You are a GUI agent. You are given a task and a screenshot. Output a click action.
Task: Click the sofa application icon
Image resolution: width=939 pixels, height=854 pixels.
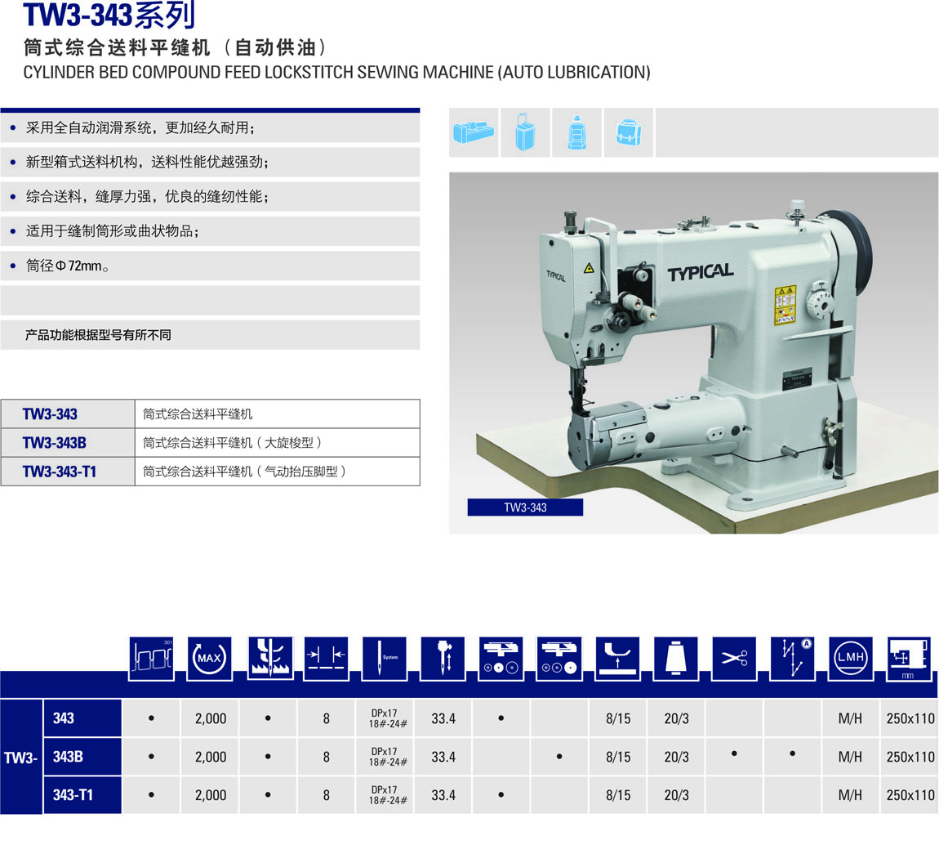pos(474,132)
